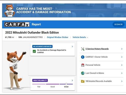Click the yellow folder Detailed Records icon
This screenshot has width=126, height=95.
[x=83, y=81]
